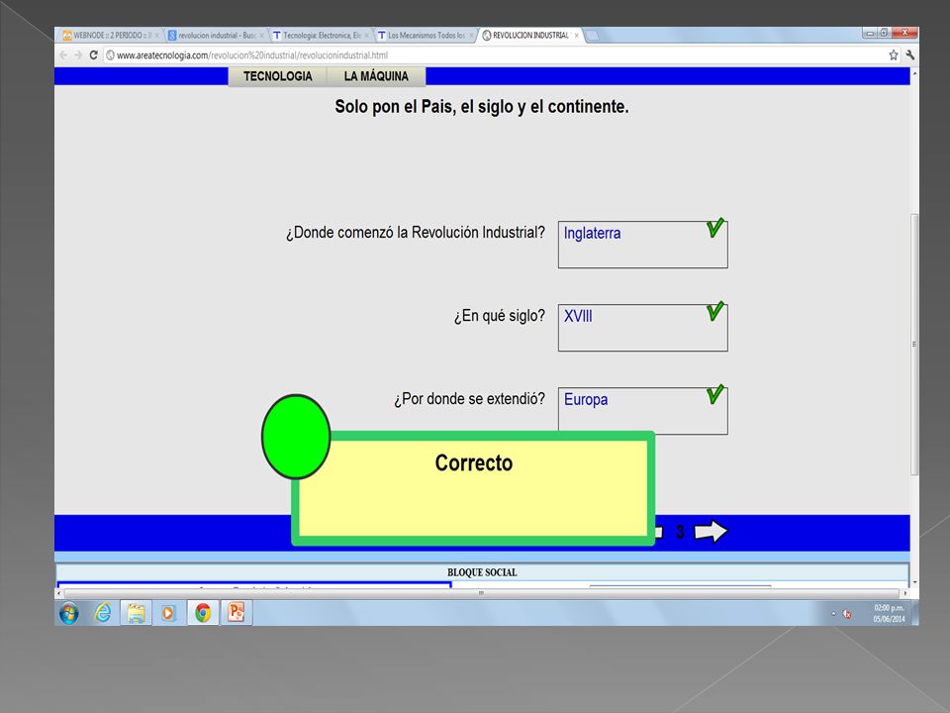The image size is (950, 713).
Task: Open a new browser tab
Action: [593, 36]
